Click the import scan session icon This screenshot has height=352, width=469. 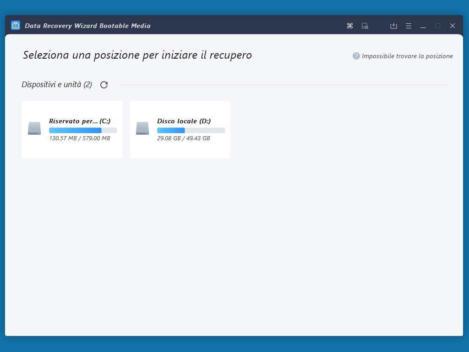pos(393,26)
